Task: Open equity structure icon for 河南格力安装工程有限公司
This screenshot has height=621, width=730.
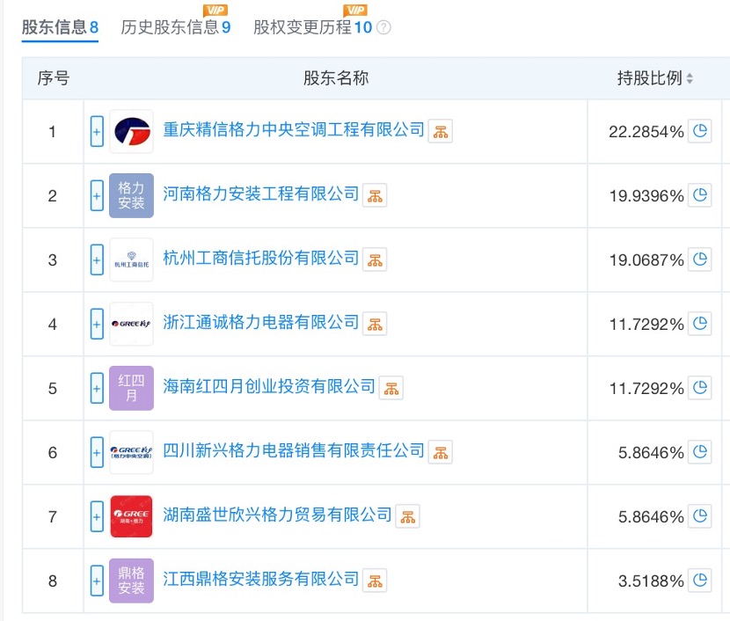Action: click(375, 196)
